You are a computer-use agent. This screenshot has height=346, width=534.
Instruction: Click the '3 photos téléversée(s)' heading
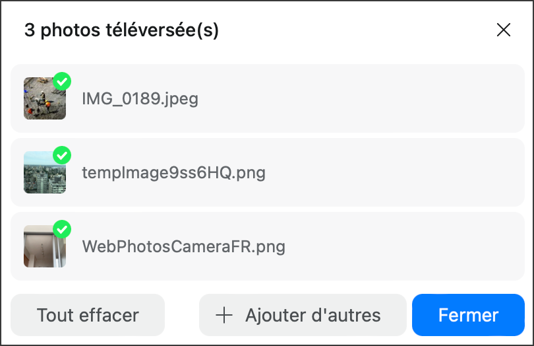(x=121, y=30)
